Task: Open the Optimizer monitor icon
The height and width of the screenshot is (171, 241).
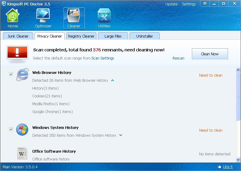Action: [x=43, y=16]
